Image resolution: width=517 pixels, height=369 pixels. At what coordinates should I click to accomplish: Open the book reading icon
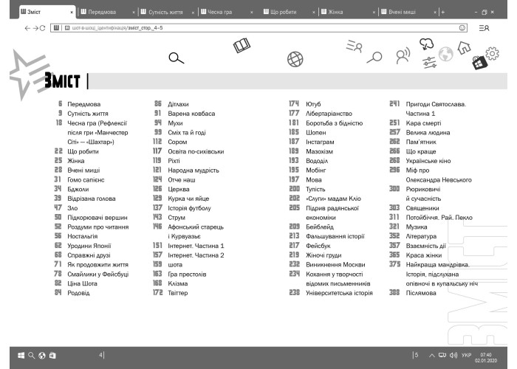pyautogui.click(x=242, y=46)
